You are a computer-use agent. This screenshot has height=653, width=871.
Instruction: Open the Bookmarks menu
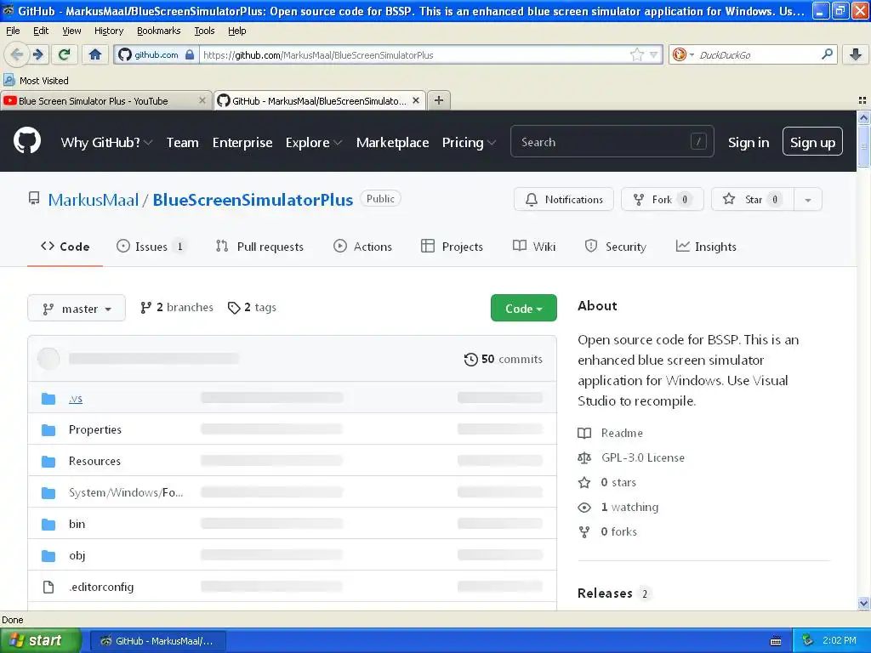[x=159, y=31]
